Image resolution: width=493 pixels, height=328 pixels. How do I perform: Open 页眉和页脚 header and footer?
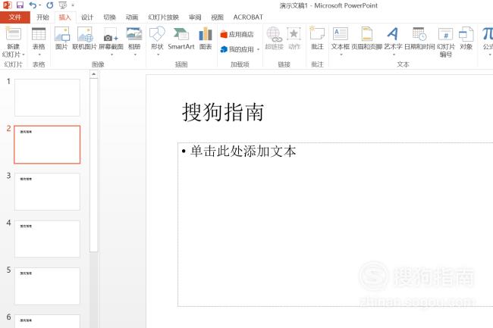tap(366, 39)
